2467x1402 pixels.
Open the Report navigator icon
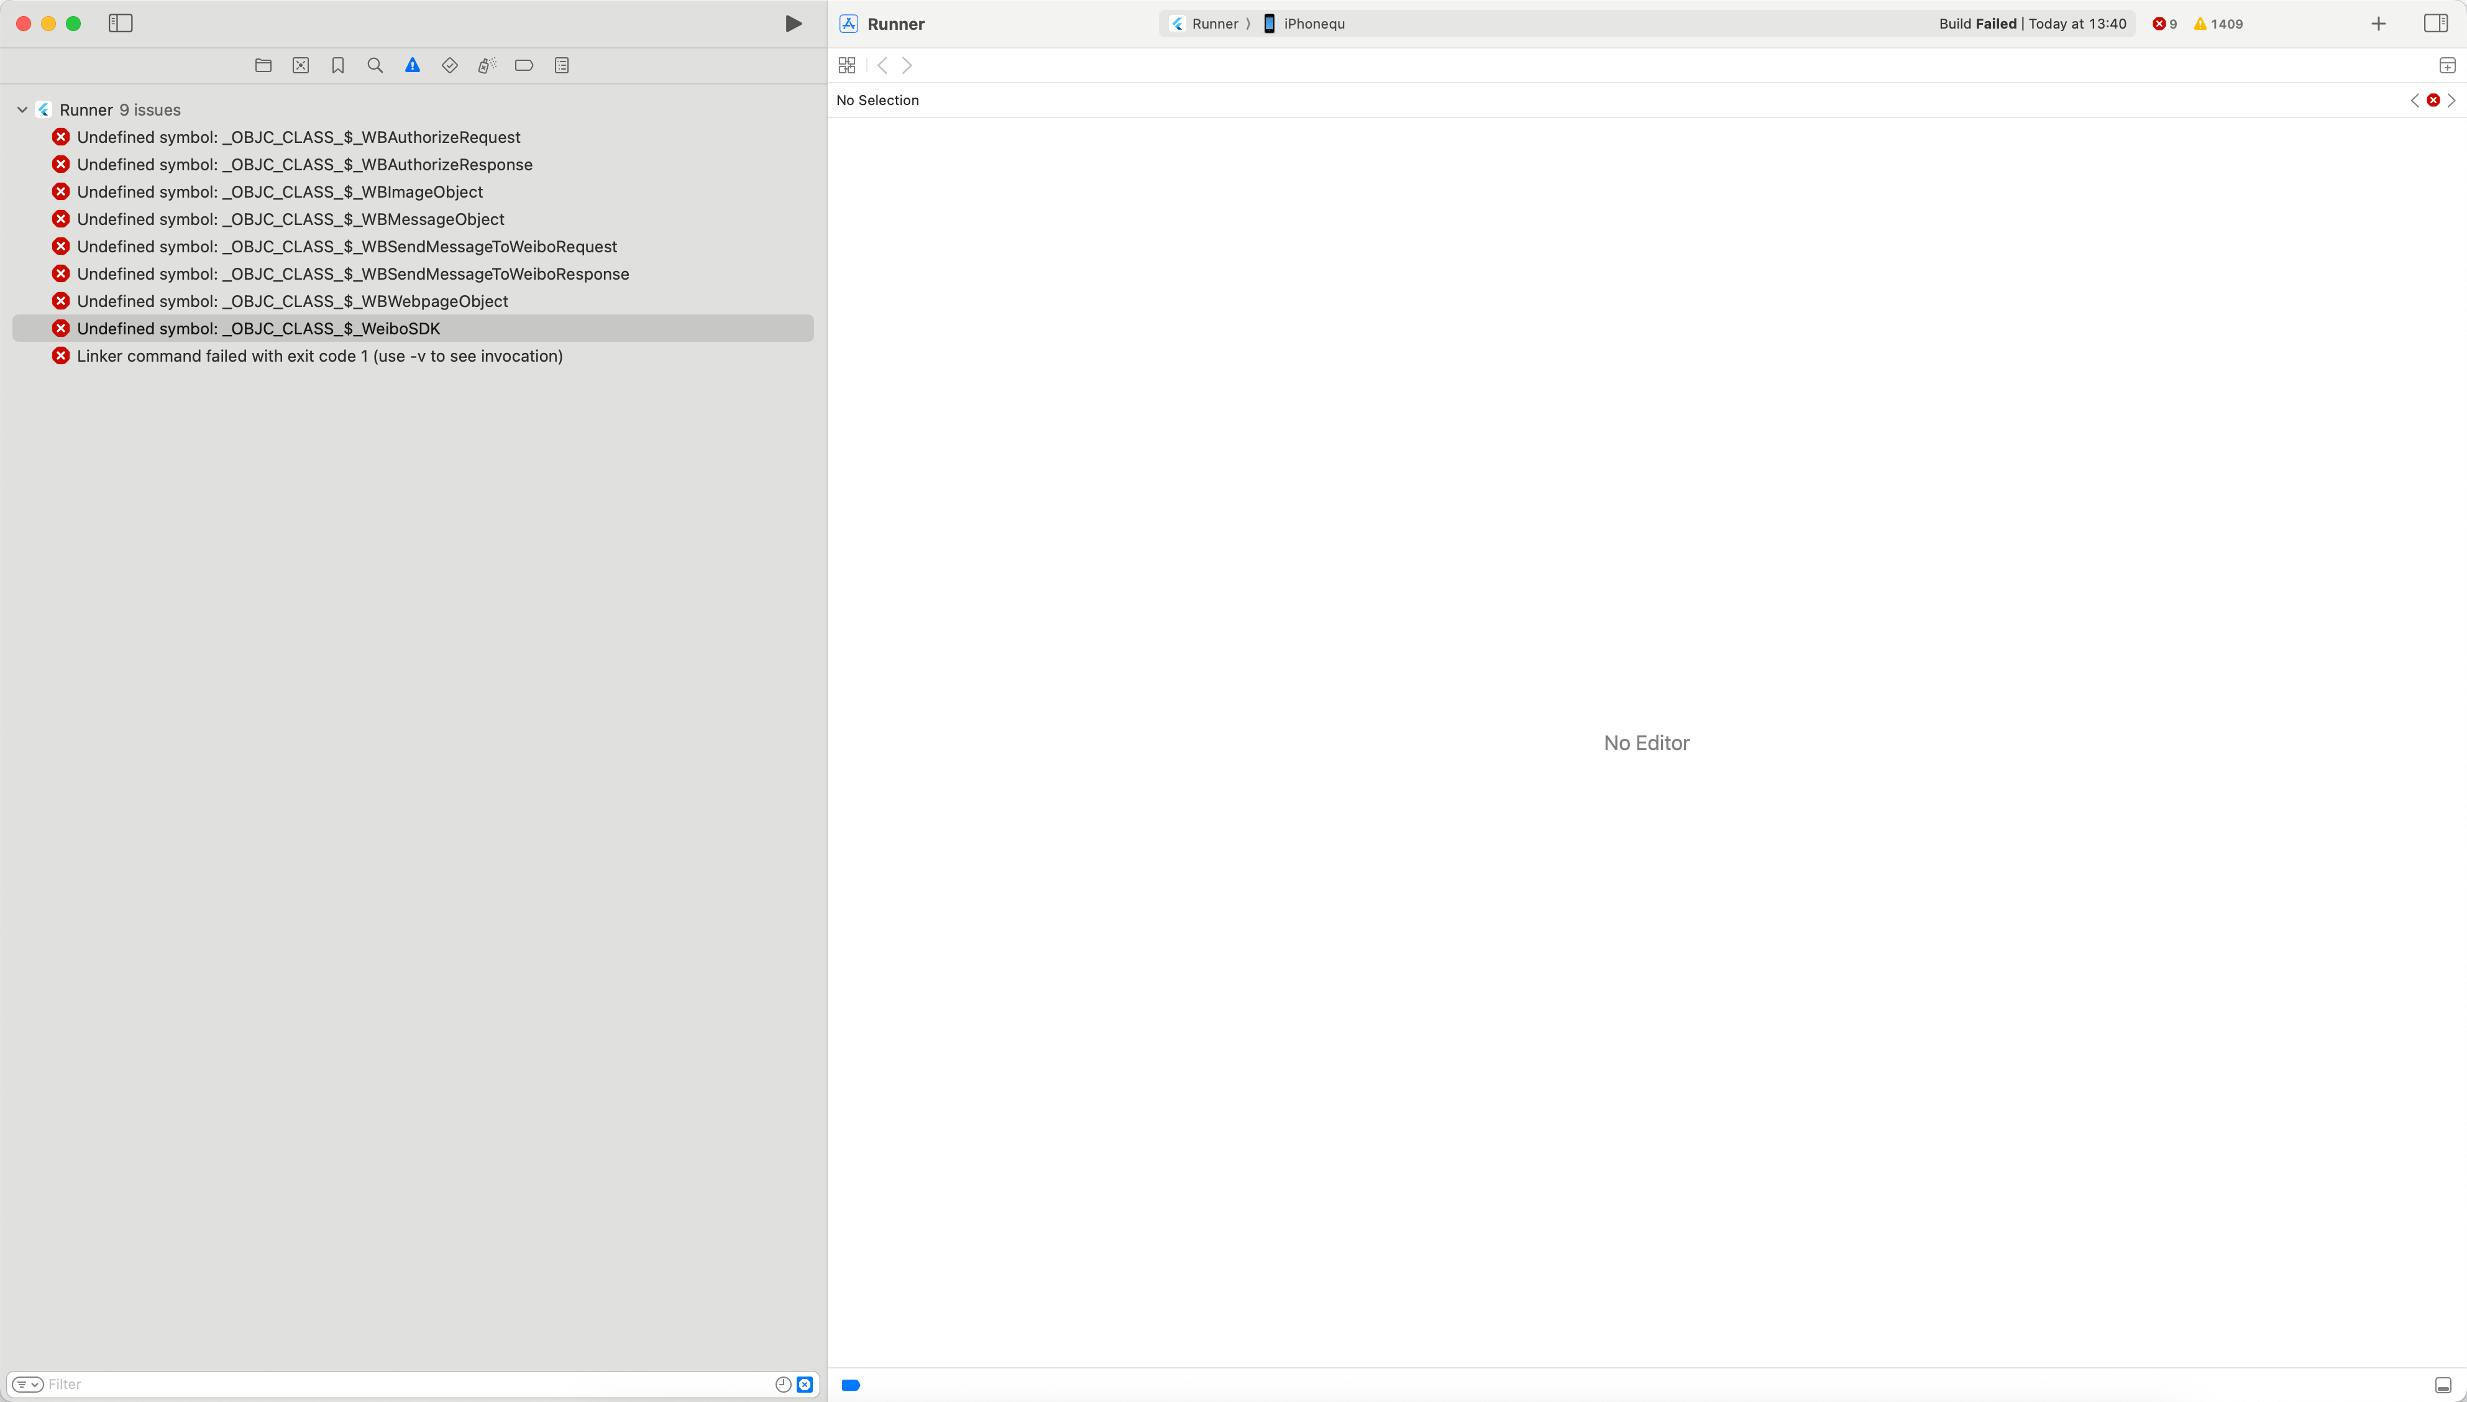562,65
